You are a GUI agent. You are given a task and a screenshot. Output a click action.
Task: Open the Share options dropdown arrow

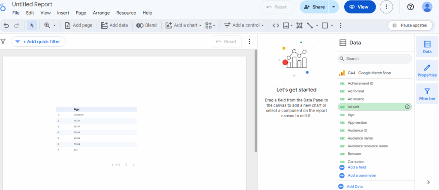tap(334, 7)
